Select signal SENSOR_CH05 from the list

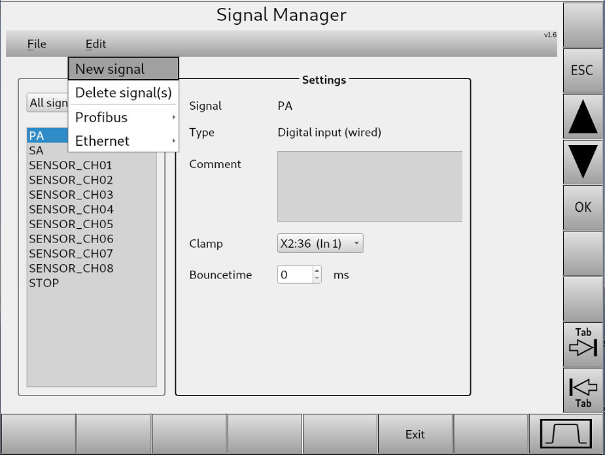(70, 224)
